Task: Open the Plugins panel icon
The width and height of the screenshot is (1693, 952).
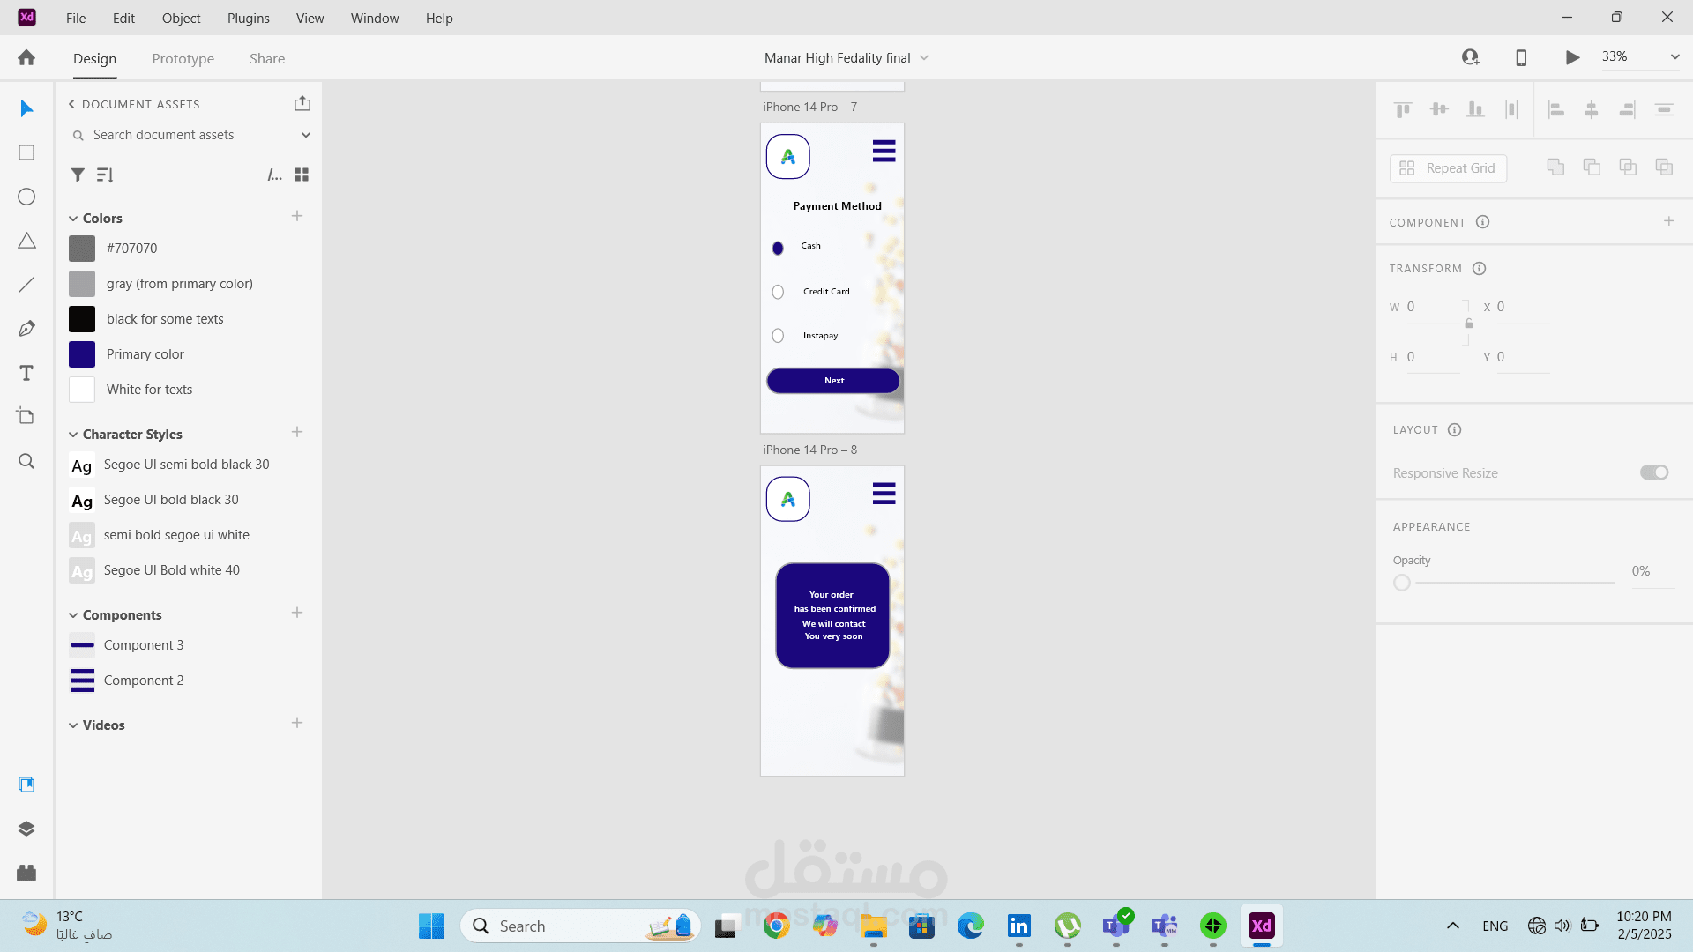Action: point(26,873)
